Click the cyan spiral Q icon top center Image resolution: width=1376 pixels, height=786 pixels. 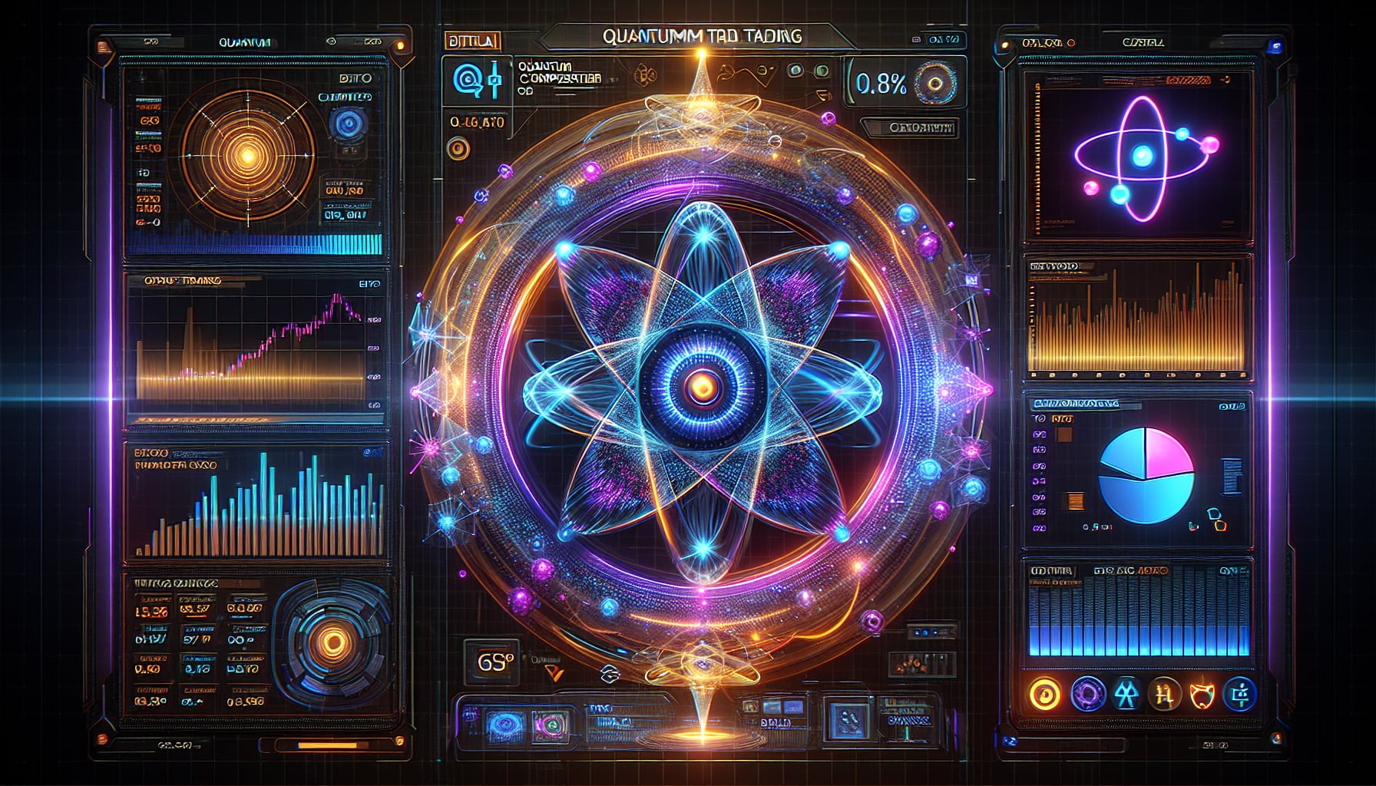(465, 79)
